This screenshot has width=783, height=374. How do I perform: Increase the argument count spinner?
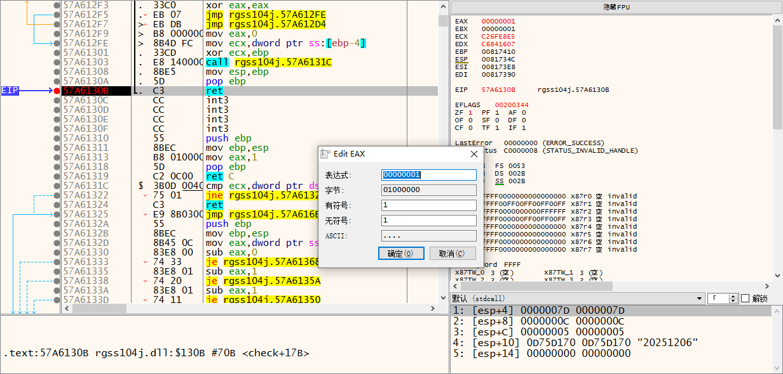(733, 296)
